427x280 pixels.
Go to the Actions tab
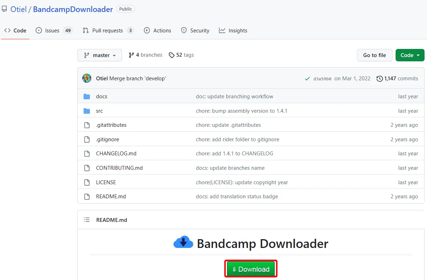click(158, 31)
